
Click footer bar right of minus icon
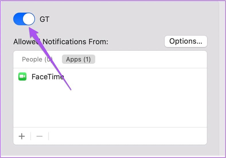click(x=128, y=136)
